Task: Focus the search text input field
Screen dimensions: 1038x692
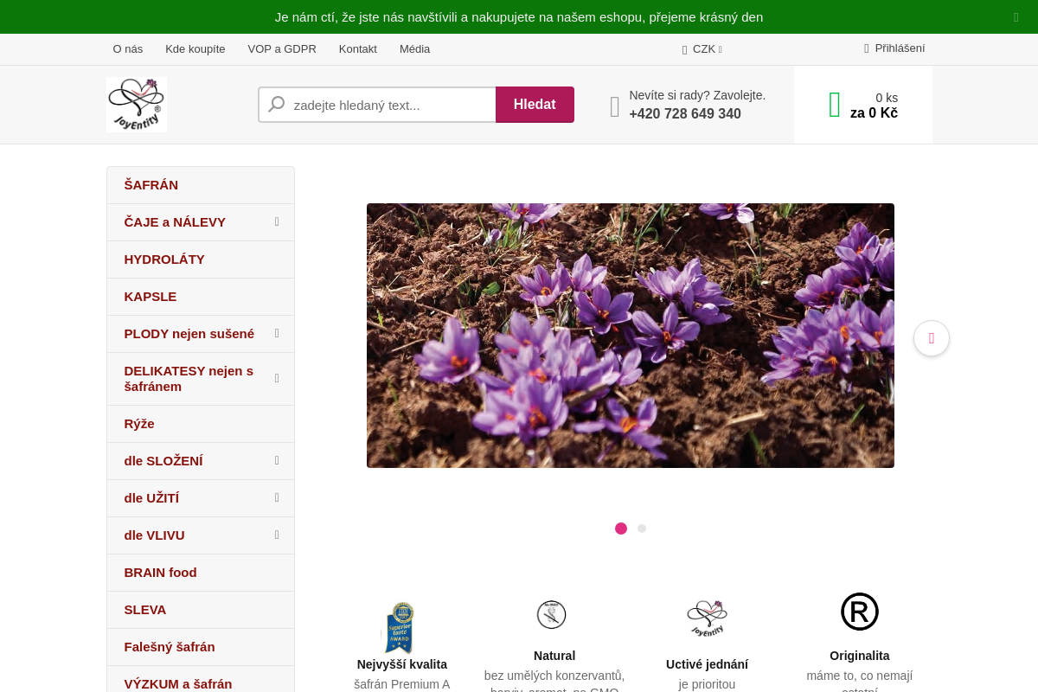Action: point(389,105)
